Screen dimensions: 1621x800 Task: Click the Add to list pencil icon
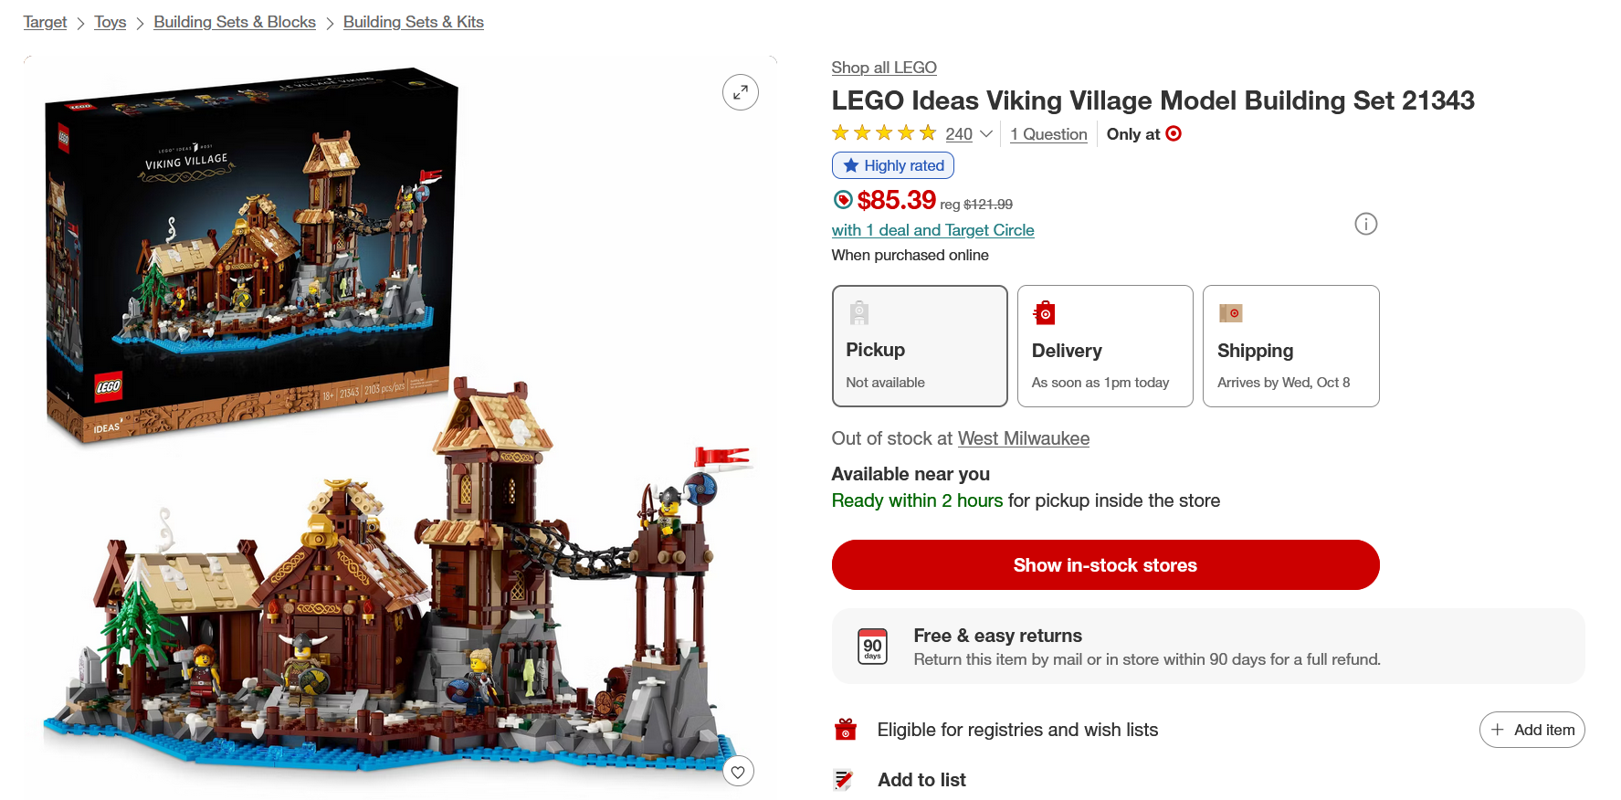[x=844, y=780]
